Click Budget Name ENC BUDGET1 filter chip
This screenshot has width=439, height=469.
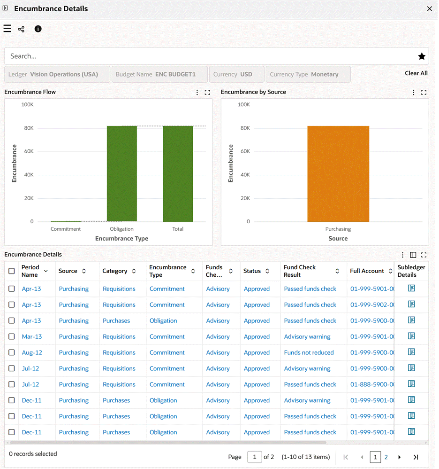[159, 74]
